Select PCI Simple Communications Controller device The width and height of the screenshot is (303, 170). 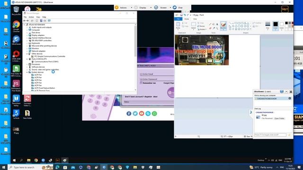click(50, 56)
